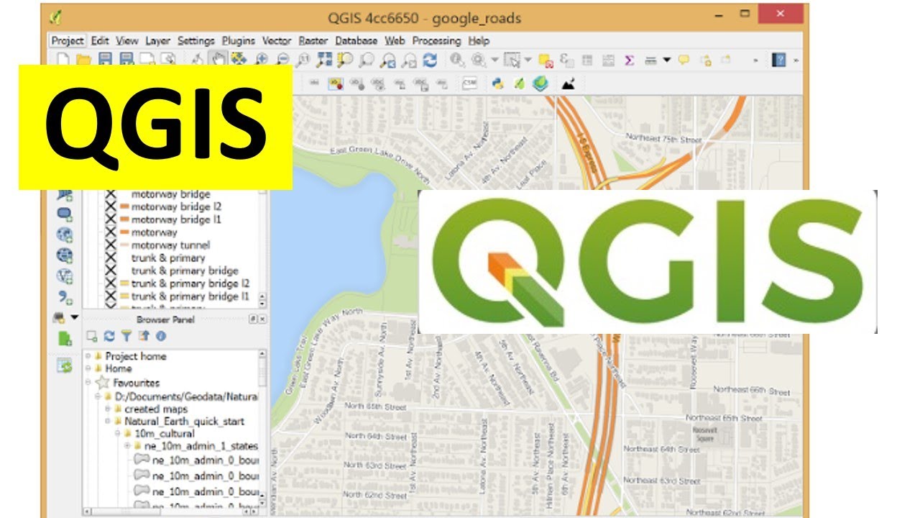This screenshot has height=518, width=920.
Task: Open a project using the folder icon
Action: [x=83, y=60]
